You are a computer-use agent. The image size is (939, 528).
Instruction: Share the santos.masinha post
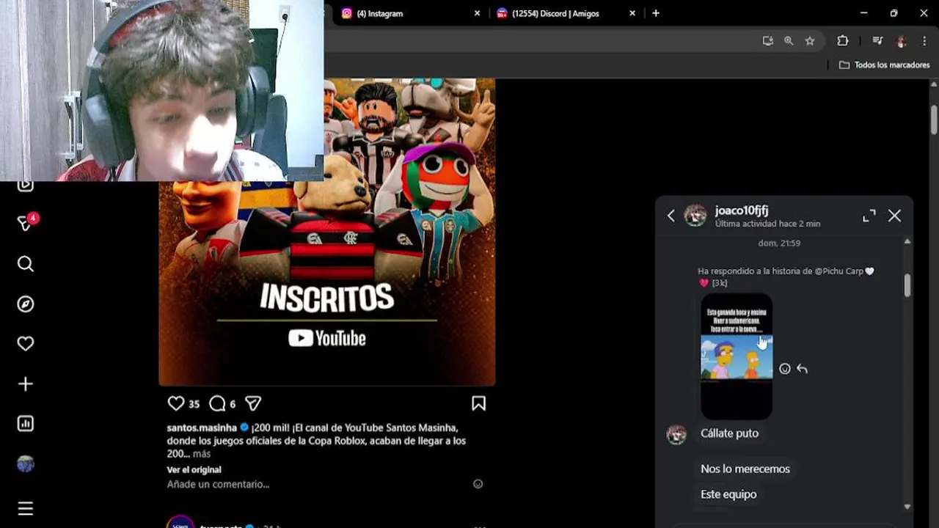coord(253,403)
